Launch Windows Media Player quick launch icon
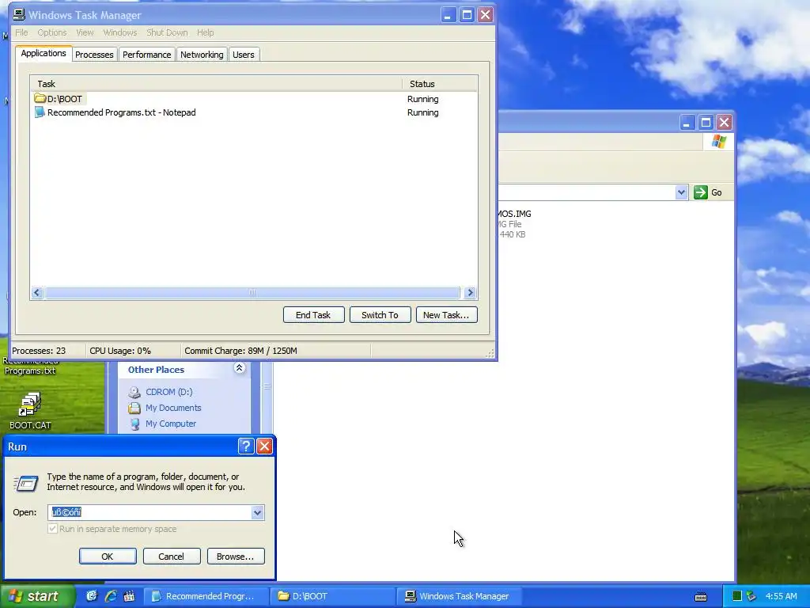Screen dimensions: 810x608 [129, 596]
